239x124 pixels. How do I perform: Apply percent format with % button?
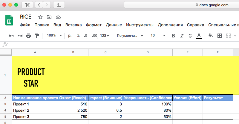pyautogui.click(x=78, y=35)
